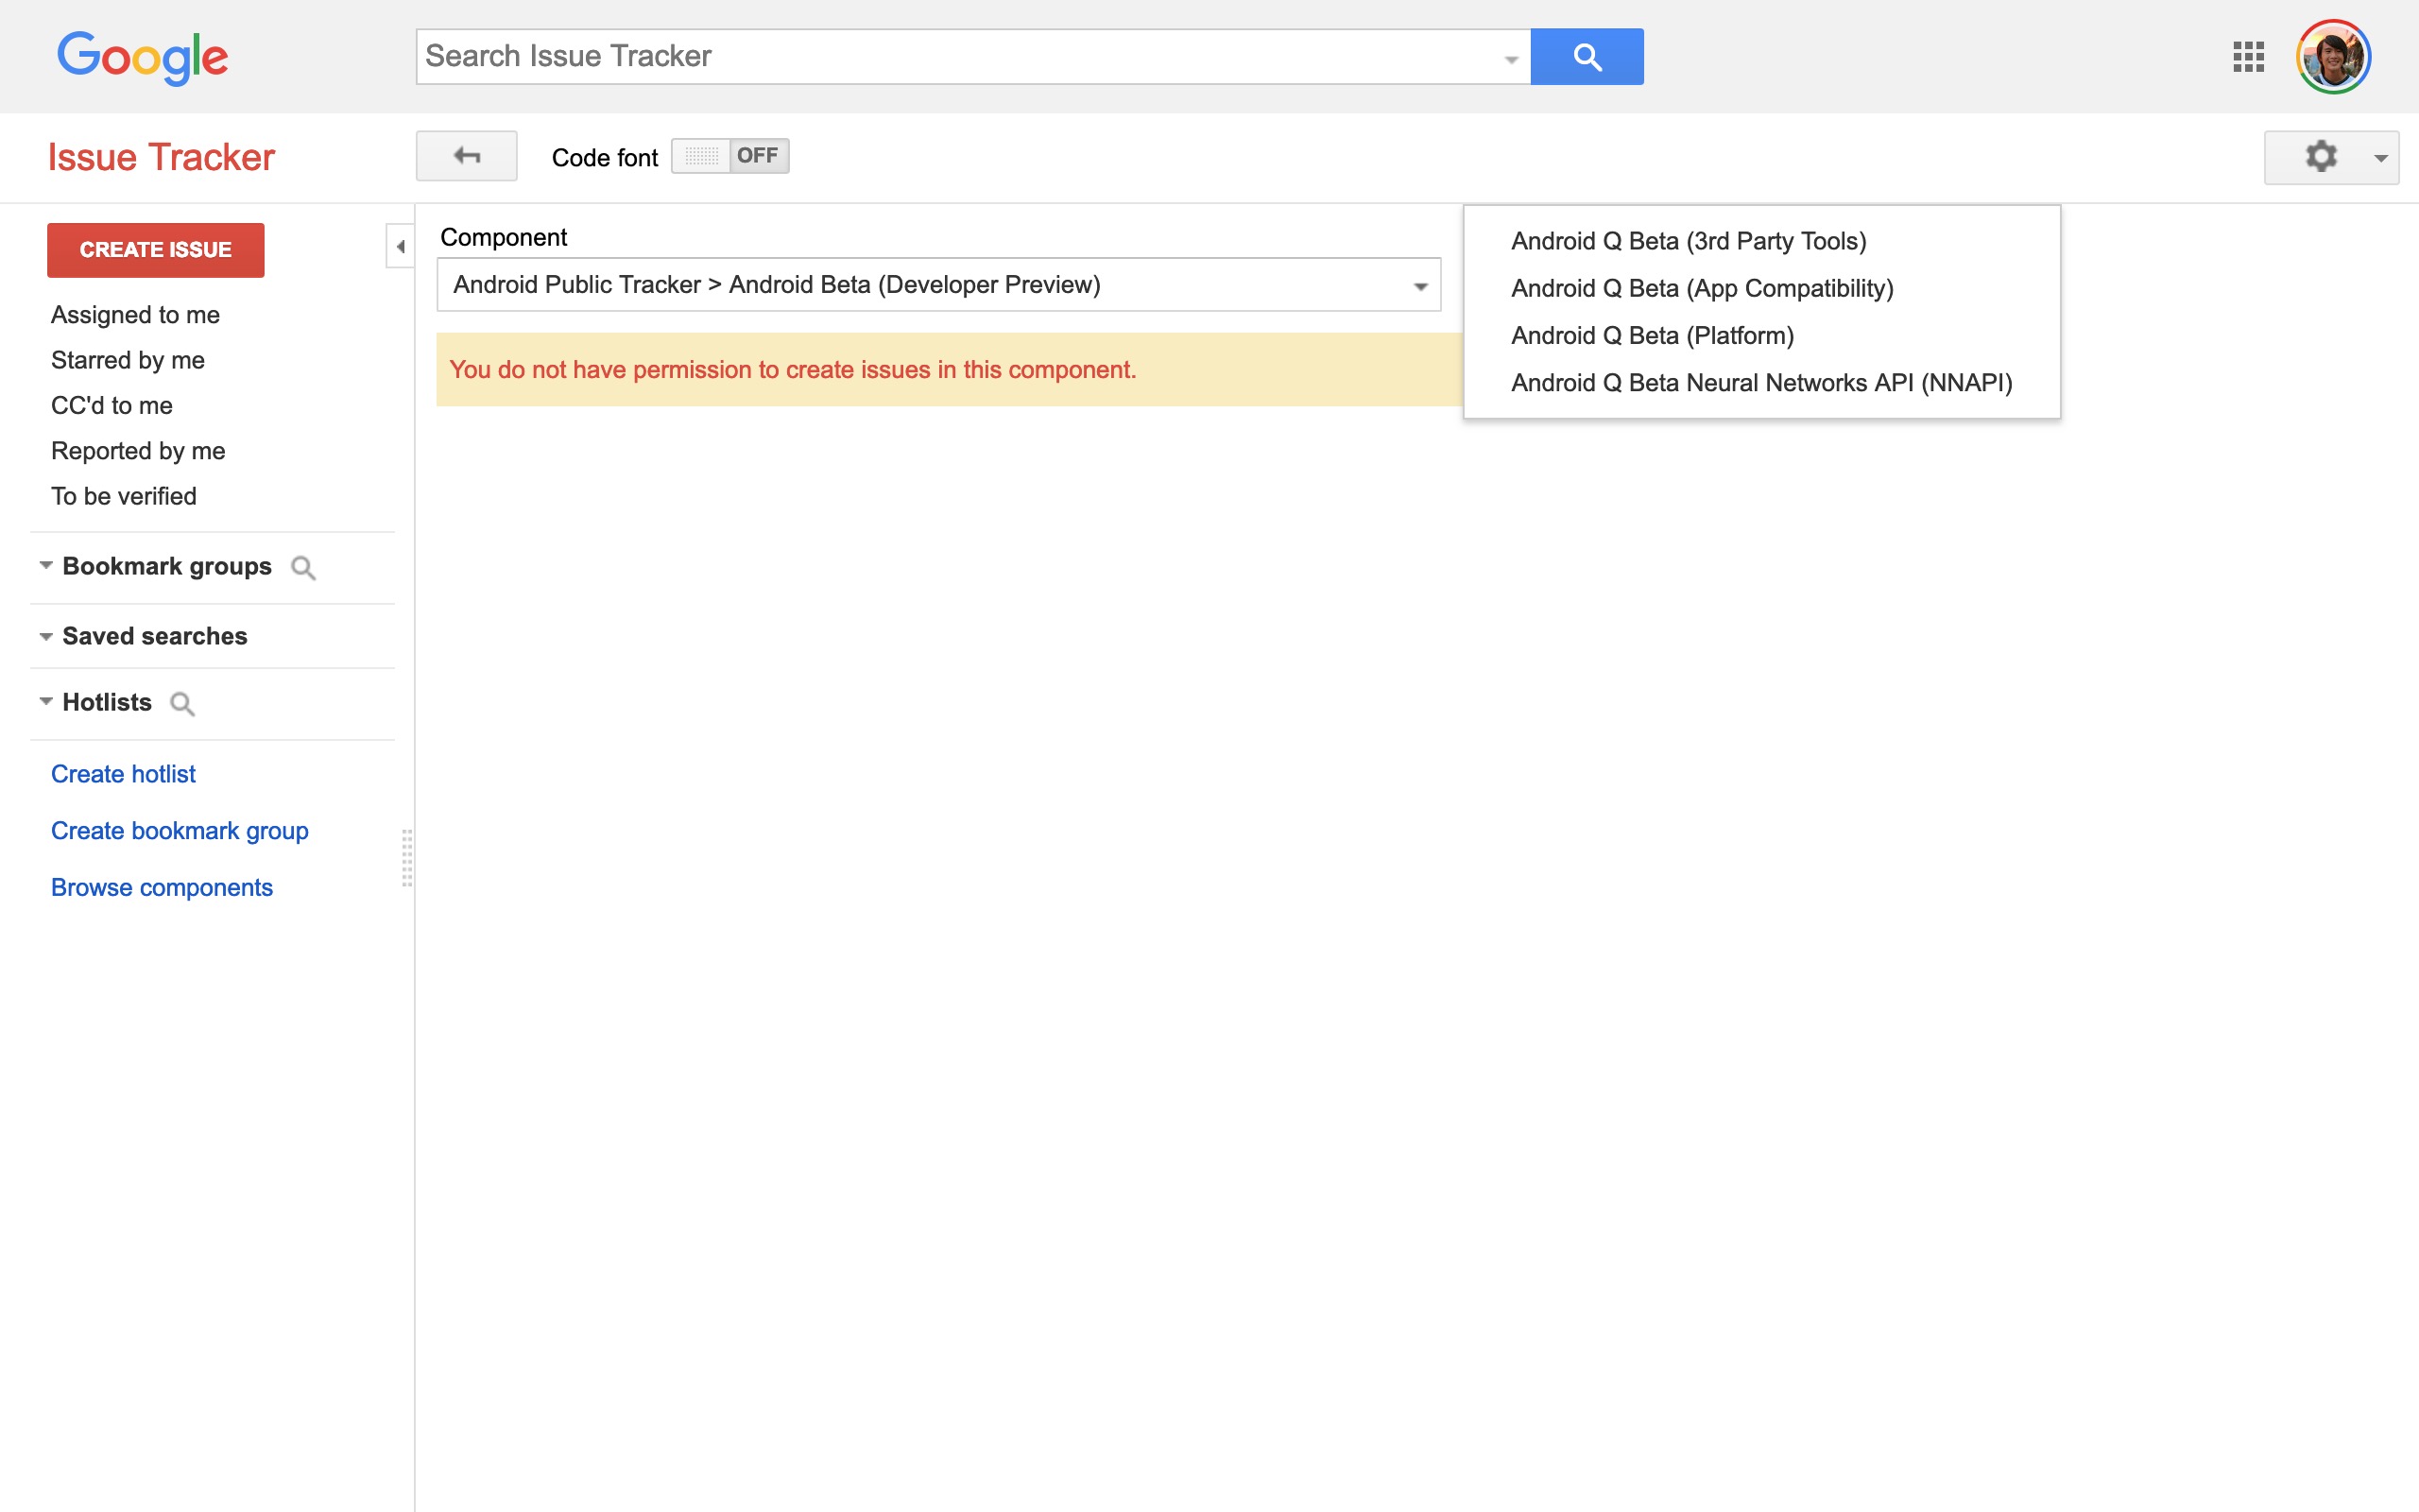Collapse the Saved searches section
The width and height of the screenshot is (2419, 1512).
tap(46, 637)
